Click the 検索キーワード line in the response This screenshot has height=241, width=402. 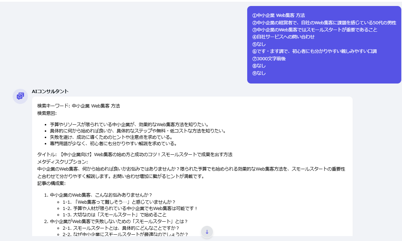pyautogui.click(x=79, y=106)
